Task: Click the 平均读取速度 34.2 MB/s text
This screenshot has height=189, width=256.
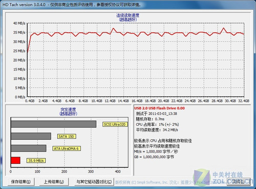Action: (157, 130)
